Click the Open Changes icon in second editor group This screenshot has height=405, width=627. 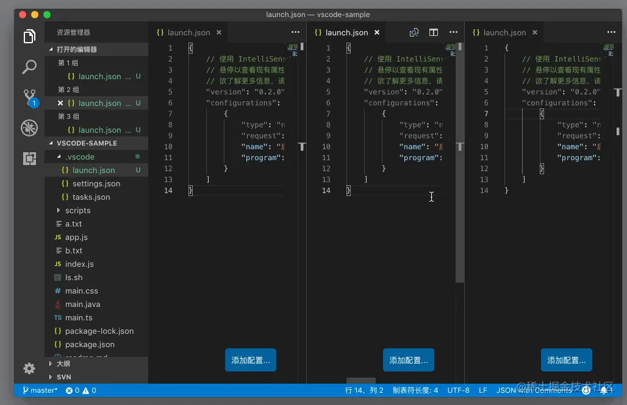coord(414,32)
